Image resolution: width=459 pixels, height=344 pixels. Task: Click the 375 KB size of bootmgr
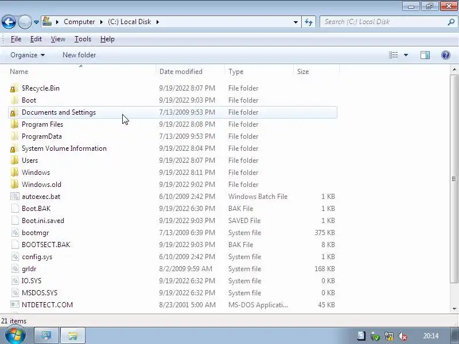tap(324, 233)
